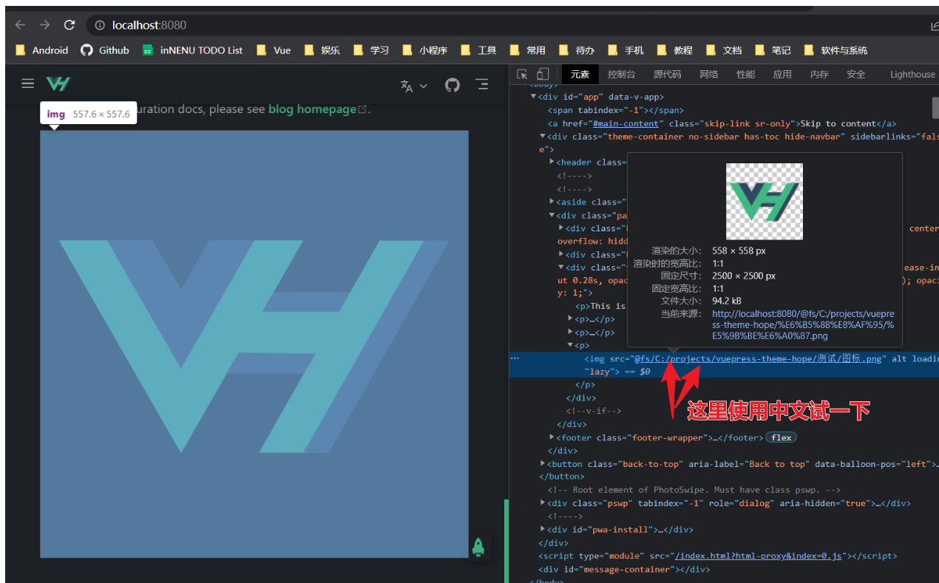Switch to the 应用 tab
The image size is (939, 583).
coord(782,74)
